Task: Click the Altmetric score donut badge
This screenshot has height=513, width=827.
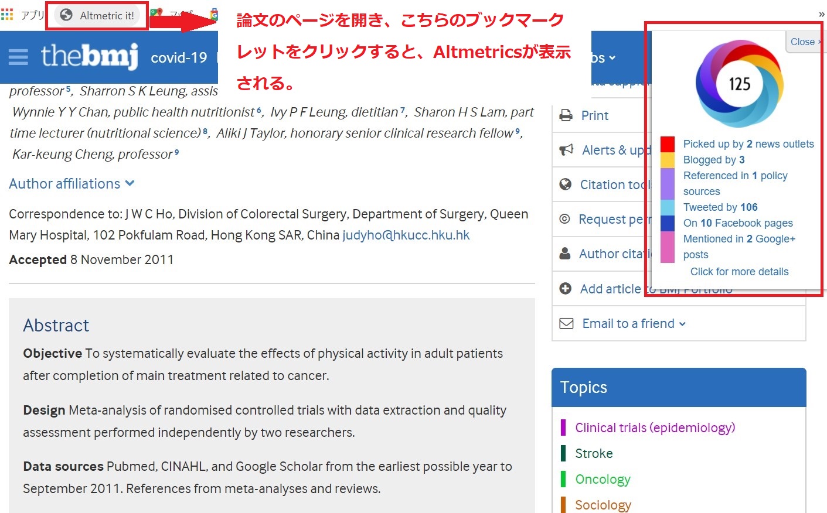Action: tap(739, 84)
